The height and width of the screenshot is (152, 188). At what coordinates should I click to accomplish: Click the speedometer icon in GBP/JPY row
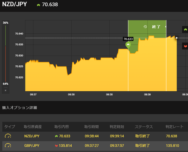8,145
